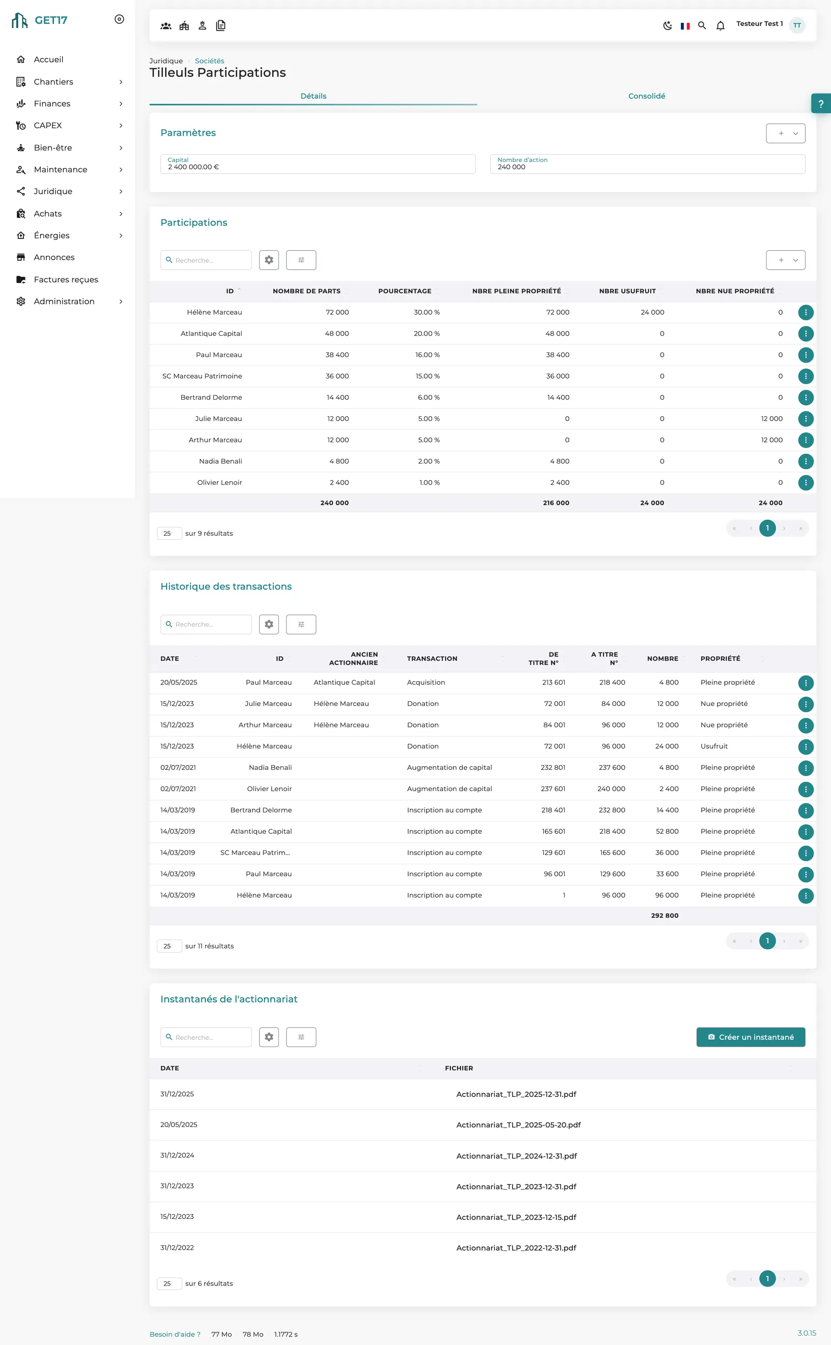
Task: Open snapshots settings gear
Action: [x=269, y=1037]
